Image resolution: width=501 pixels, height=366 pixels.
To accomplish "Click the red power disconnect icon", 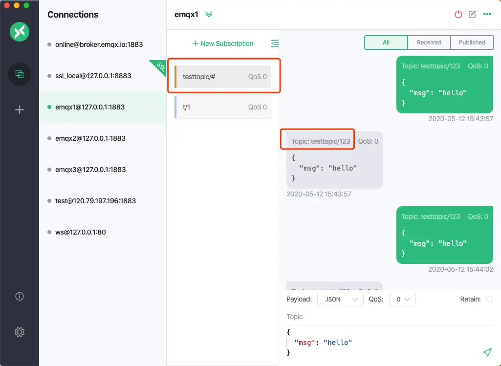I will coord(458,14).
